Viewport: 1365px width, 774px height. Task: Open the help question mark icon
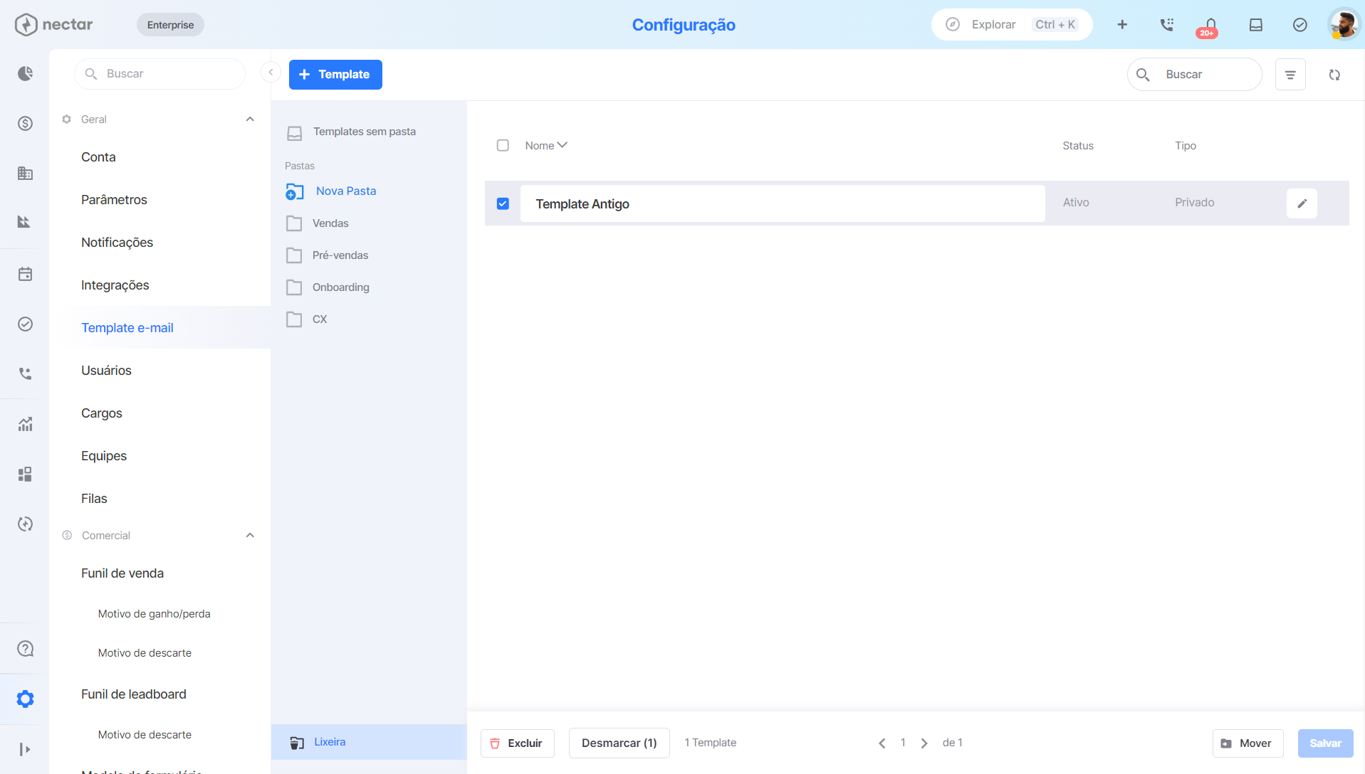pos(25,649)
